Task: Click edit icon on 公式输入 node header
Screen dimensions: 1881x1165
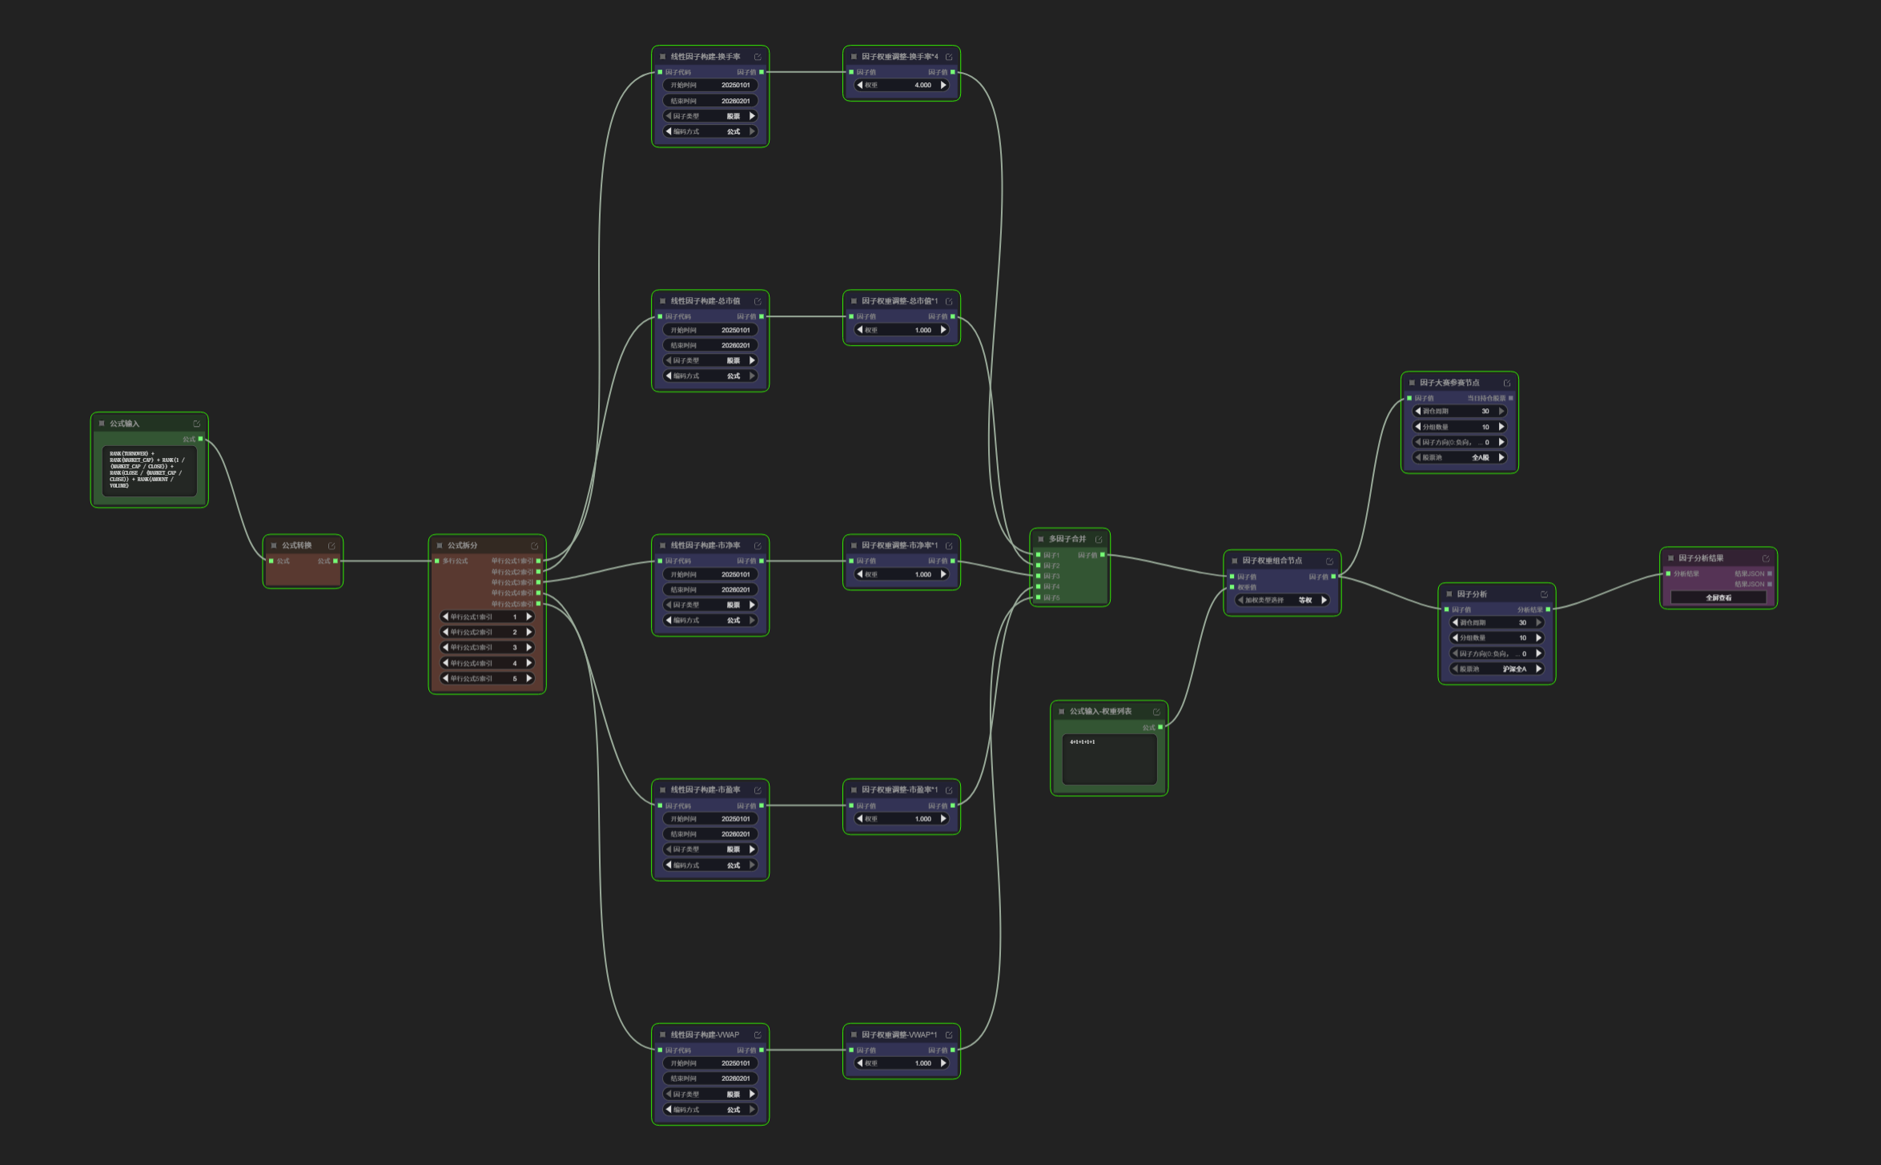Action: coord(196,424)
